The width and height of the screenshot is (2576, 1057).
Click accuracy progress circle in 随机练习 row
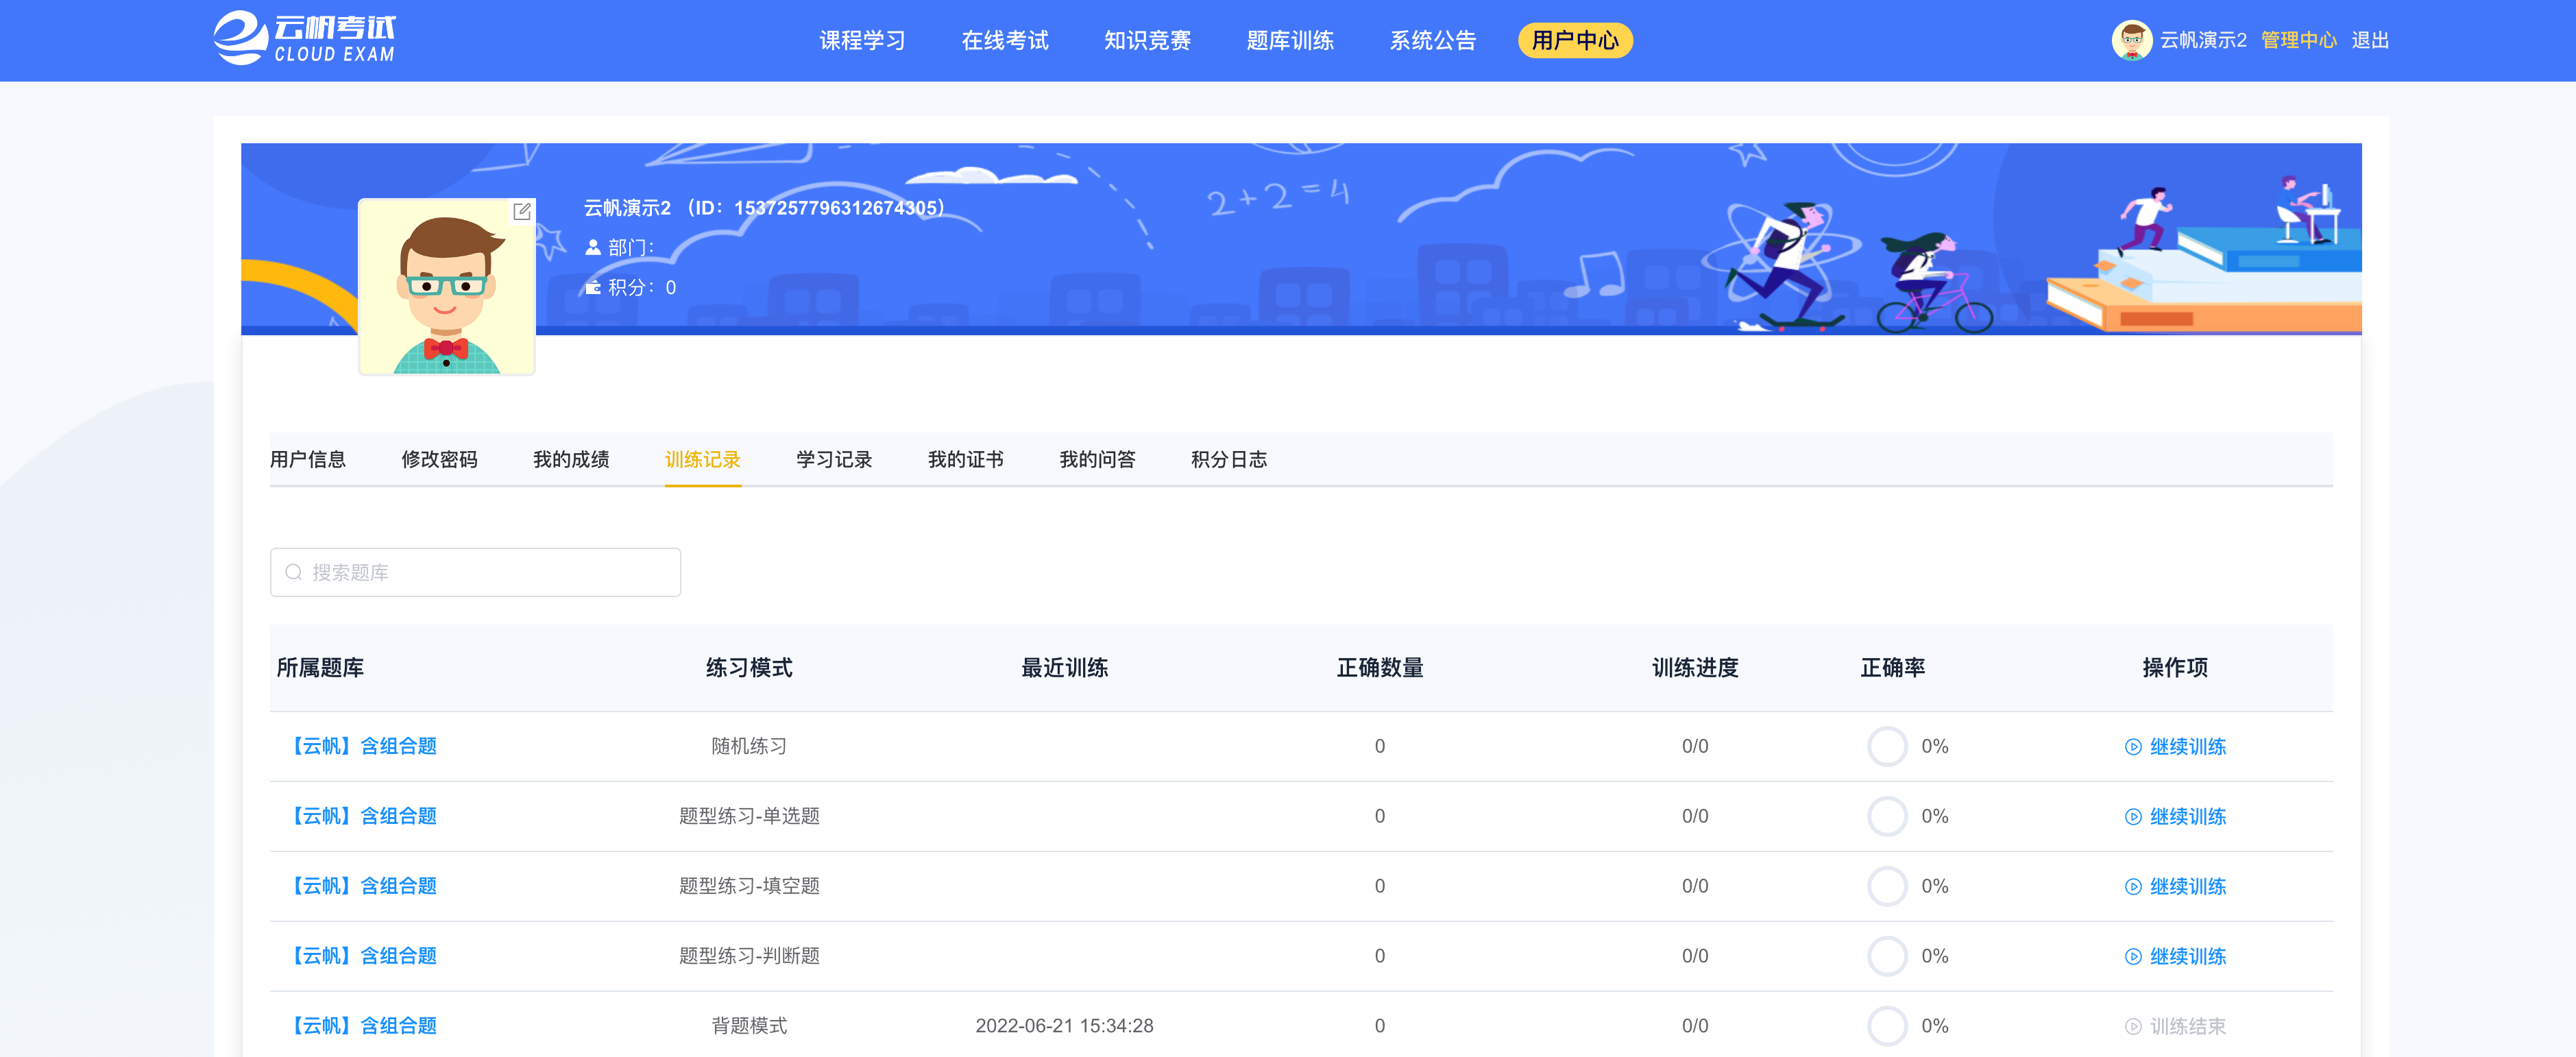point(1887,747)
